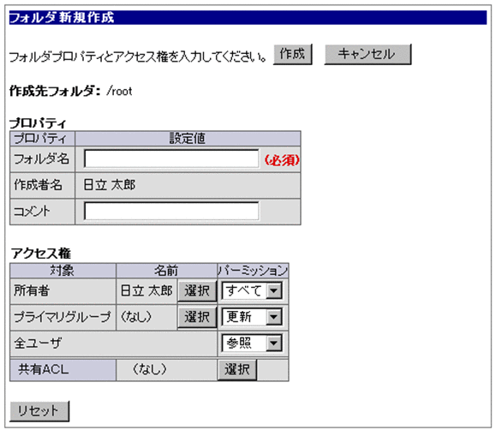Image resolution: width=496 pixels, height=436 pixels.
Task: Click the プライマリグループ row label
Action: (63, 317)
